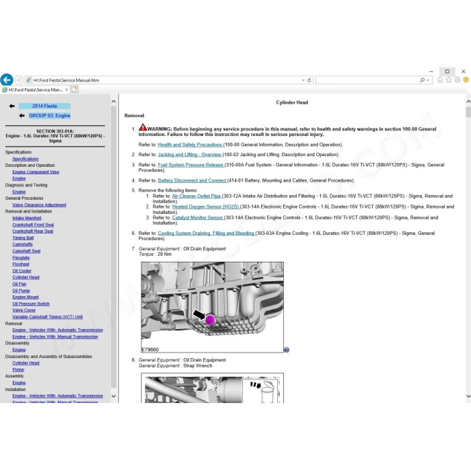The height and width of the screenshot is (471, 471).
Task: Open Crankshaft Rear Seal link
Action: pyautogui.click(x=33, y=231)
